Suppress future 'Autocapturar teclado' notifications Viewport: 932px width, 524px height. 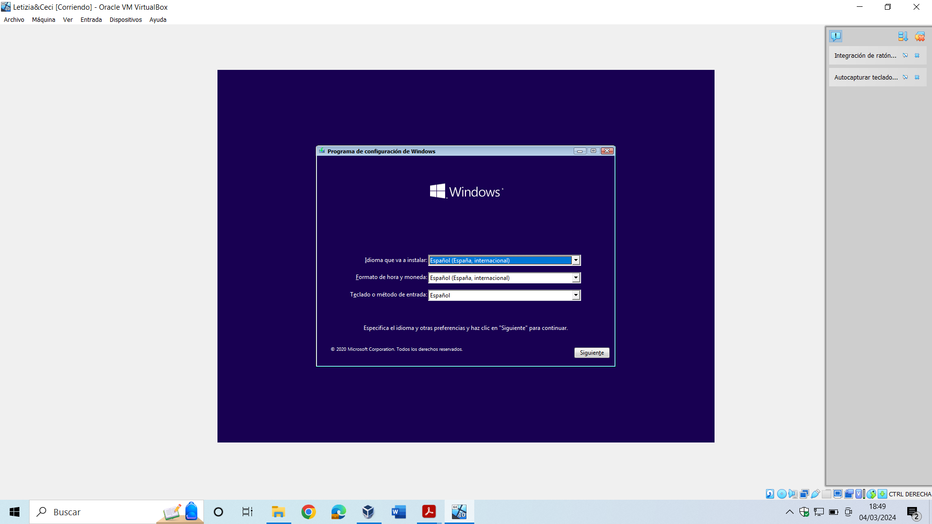pyautogui.click(x=905, y=77)
